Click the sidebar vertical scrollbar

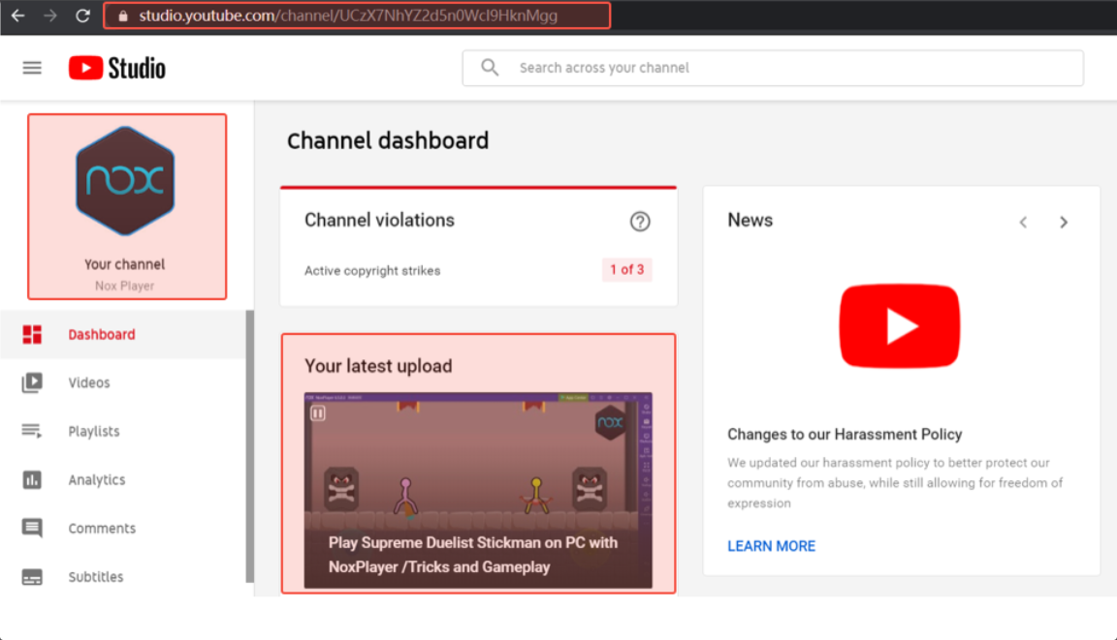(x=250, y=446)
